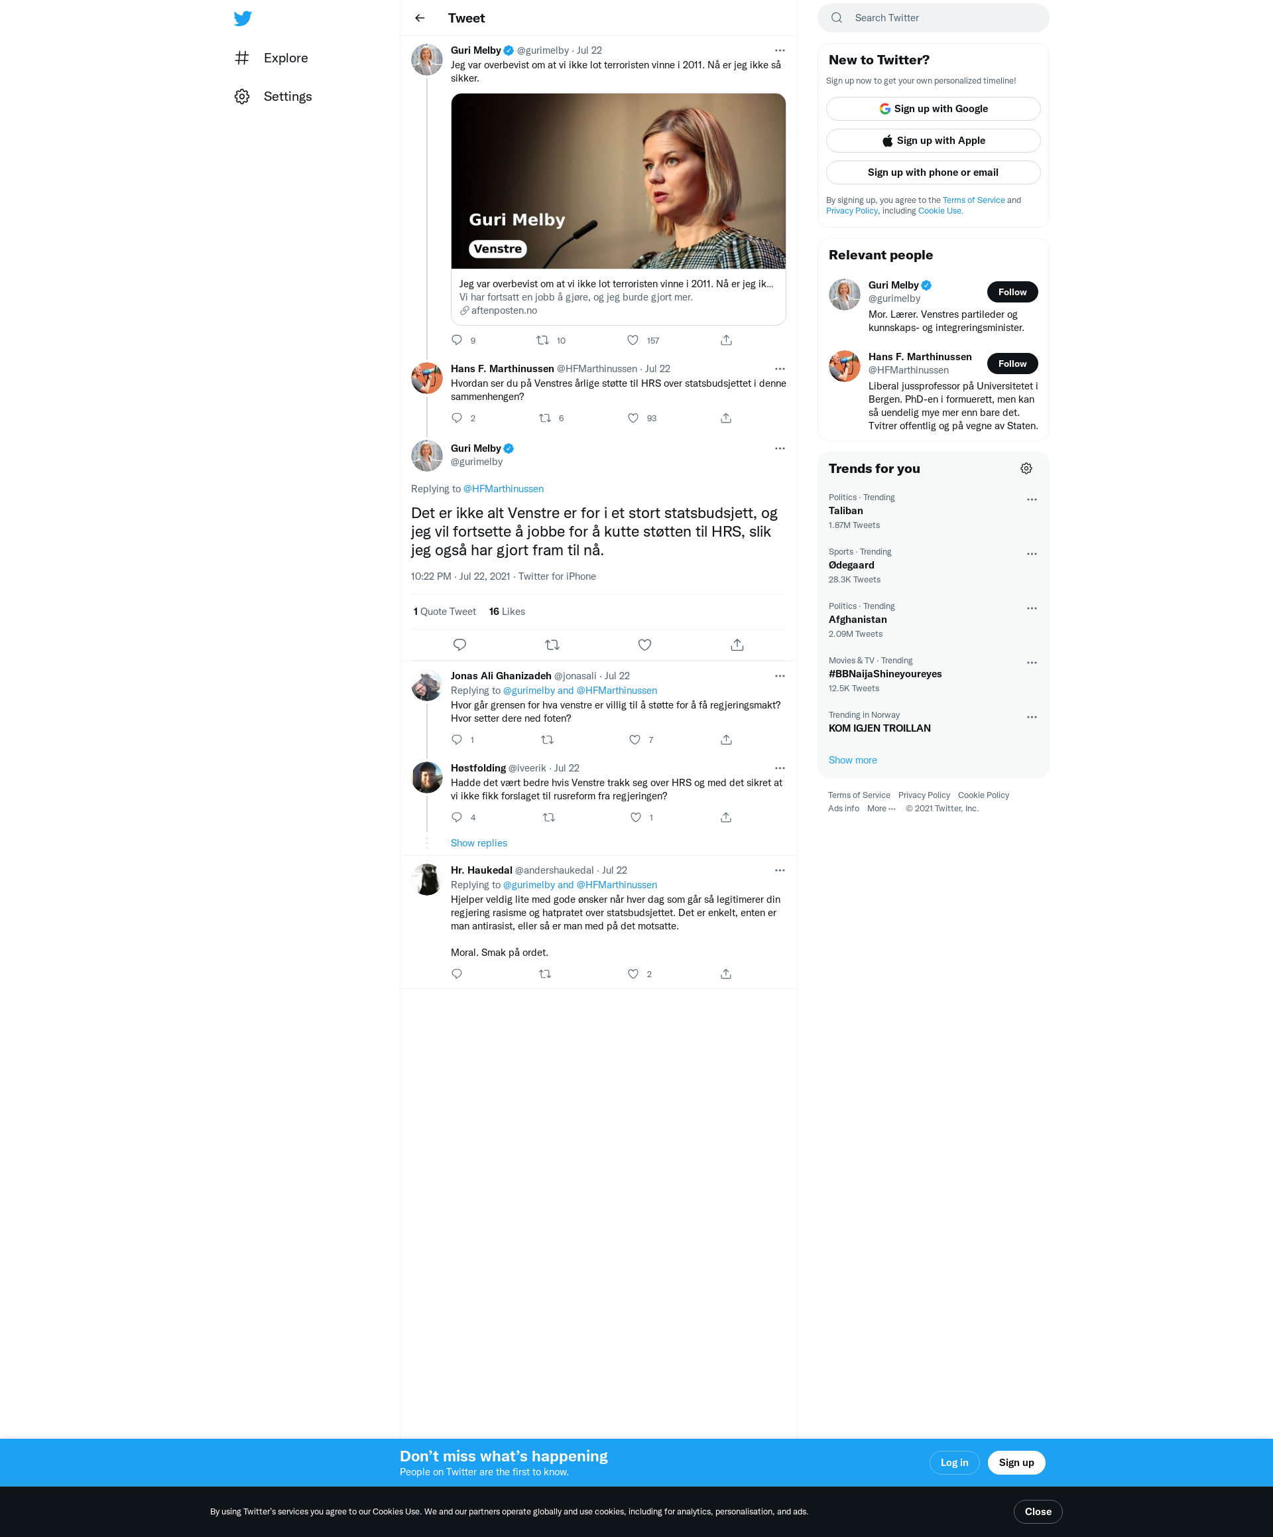
Task: Expand the More footer menu
Action: pyautogui.click(x=881, y=809)
